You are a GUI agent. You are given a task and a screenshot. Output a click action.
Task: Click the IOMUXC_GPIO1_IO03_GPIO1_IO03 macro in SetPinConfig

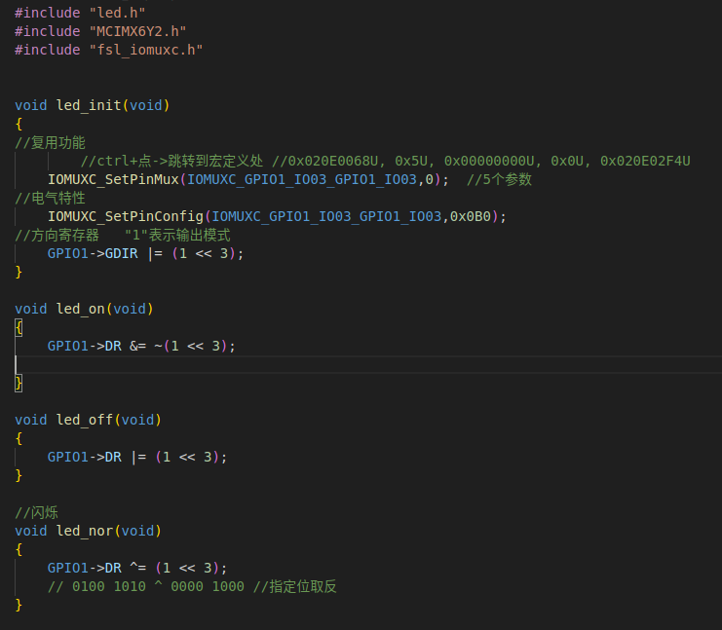pyautogui.click(x=326, y=216)
